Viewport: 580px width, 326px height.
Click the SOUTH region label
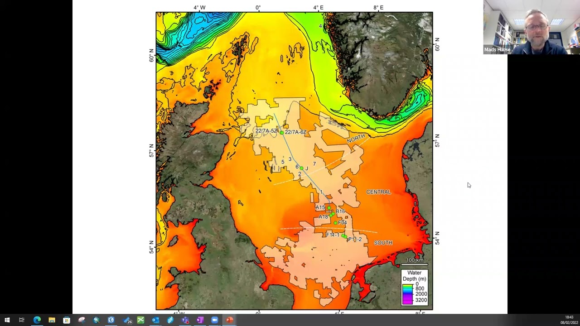click(383, 243)
